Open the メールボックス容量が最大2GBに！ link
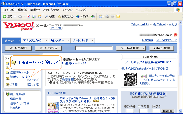 (x=149, y=62)
